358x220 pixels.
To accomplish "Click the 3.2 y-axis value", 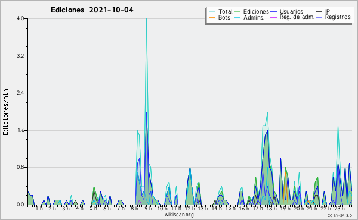I will [x=20, y=56].
